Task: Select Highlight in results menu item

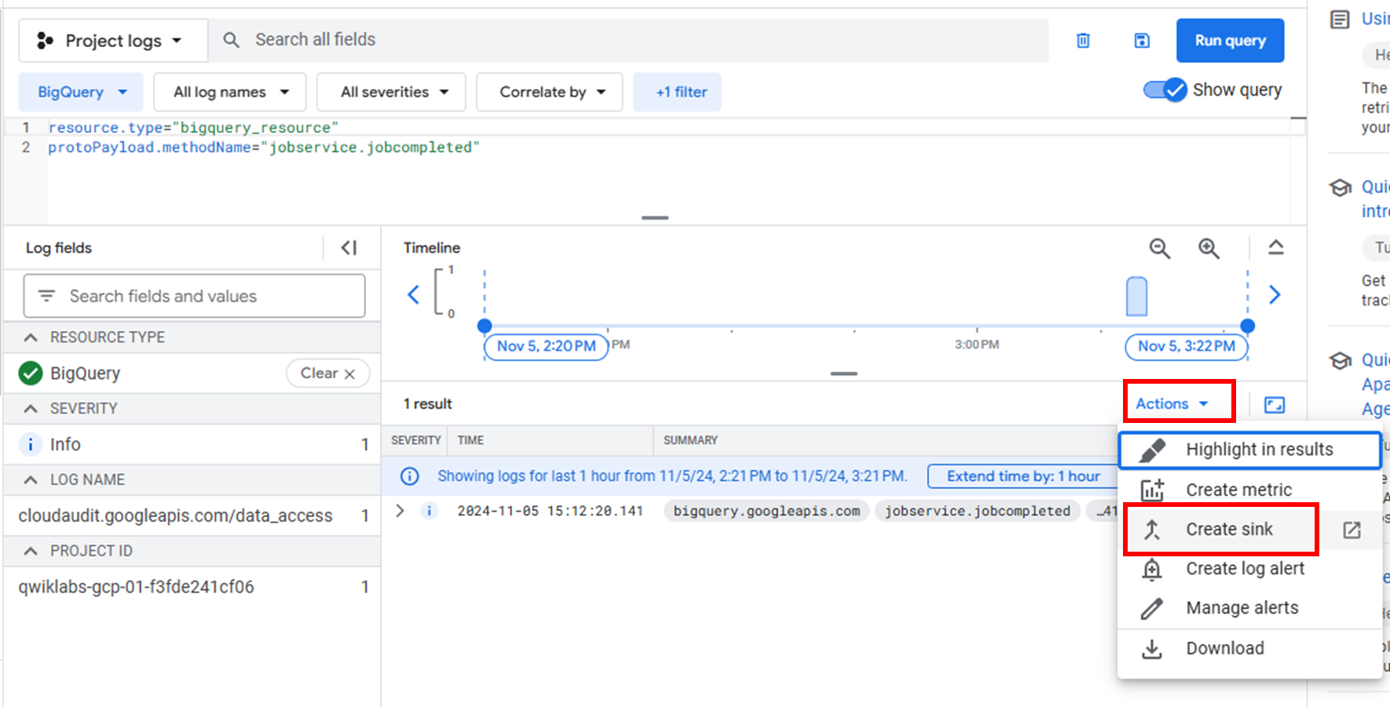Action: click(x=1249, y=450)
